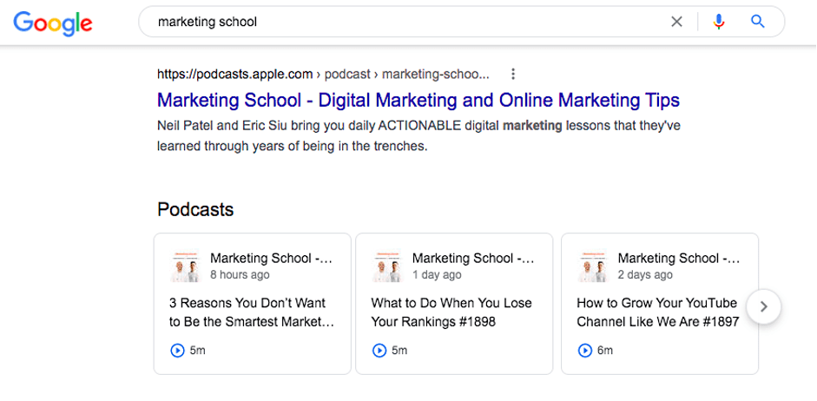
Task: Open 'How to Grow Your YouTube Channel' episode
Action: click(657, 312)
